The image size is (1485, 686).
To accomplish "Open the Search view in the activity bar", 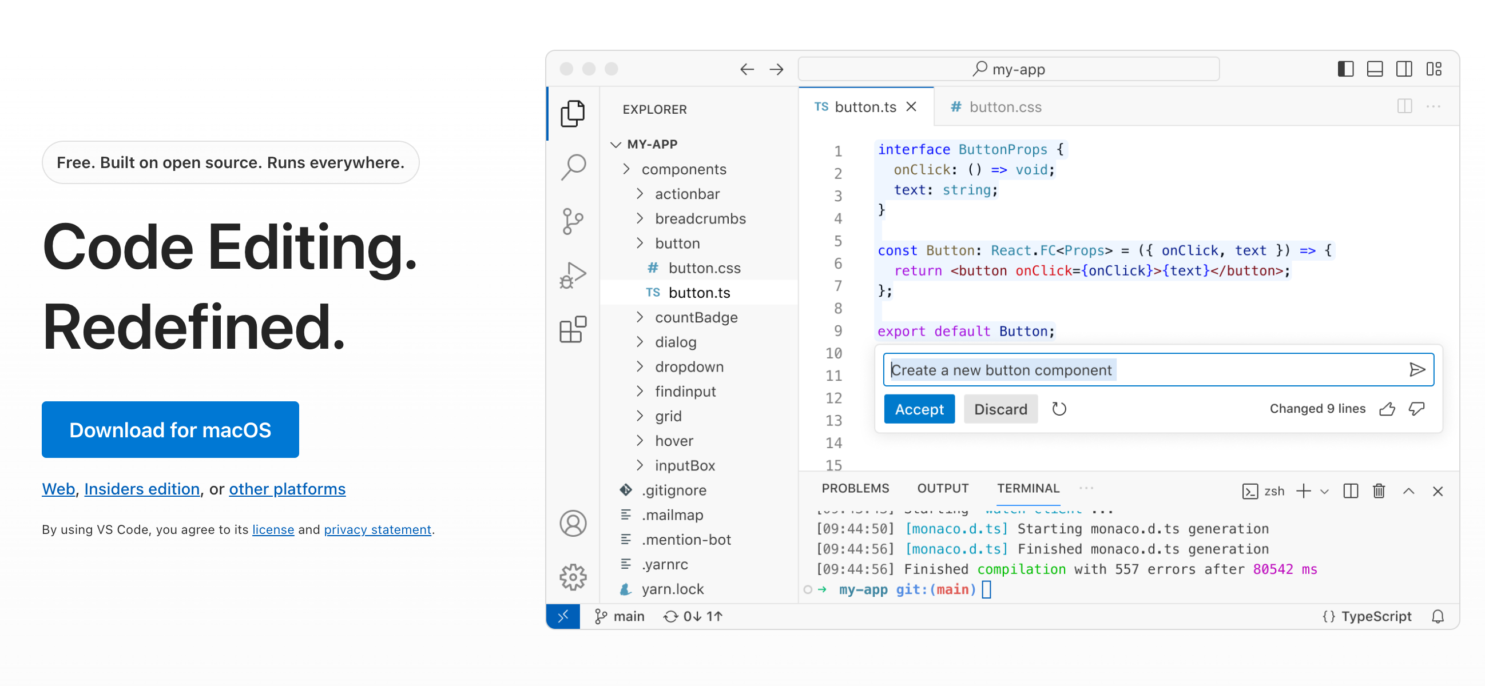I will [573, 167].
